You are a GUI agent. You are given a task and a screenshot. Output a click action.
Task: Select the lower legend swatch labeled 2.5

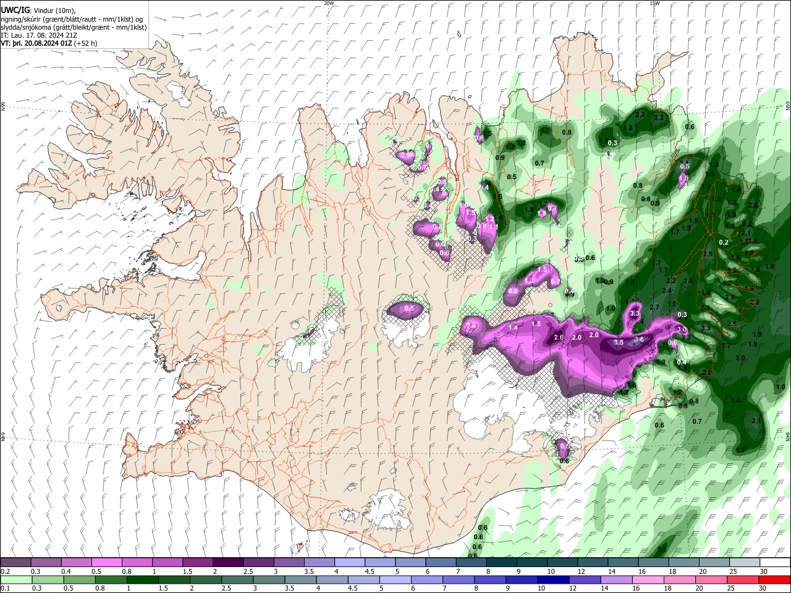(237, 580)
